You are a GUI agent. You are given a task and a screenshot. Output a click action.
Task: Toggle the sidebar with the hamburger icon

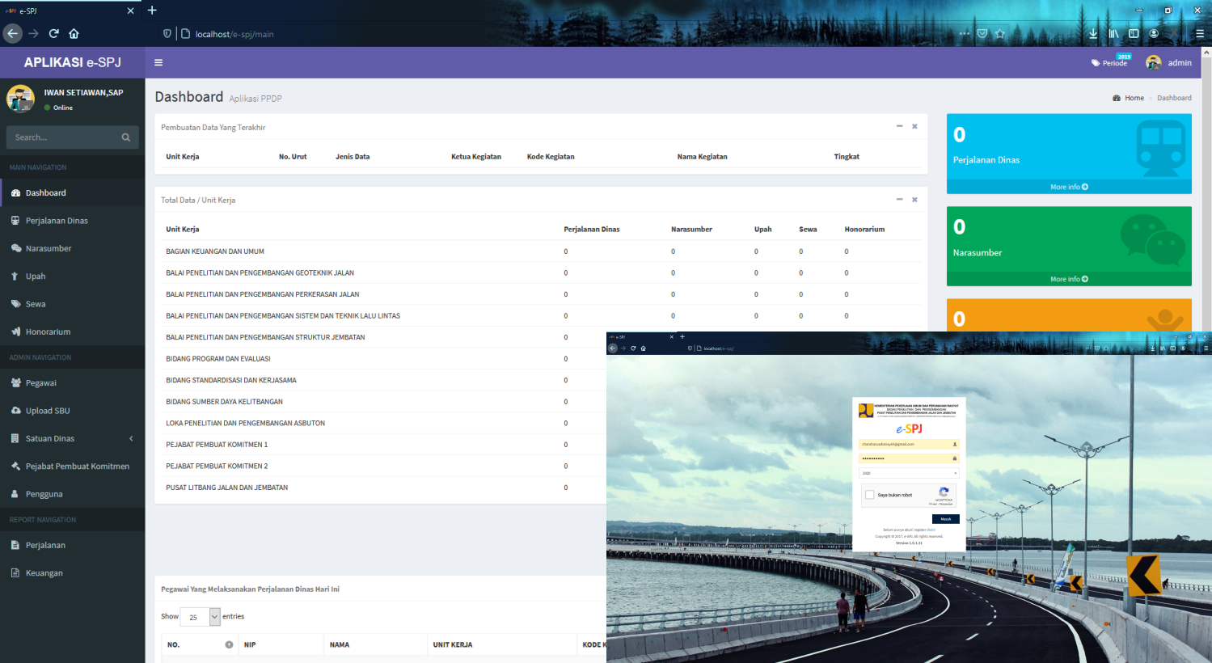[158, 62]
